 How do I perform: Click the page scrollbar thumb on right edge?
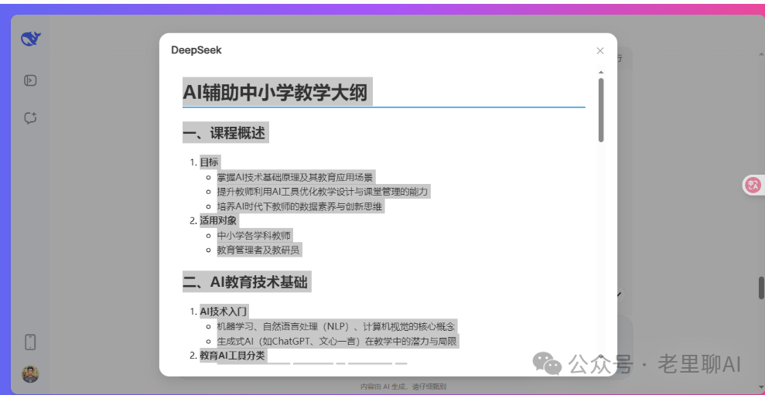761,288
